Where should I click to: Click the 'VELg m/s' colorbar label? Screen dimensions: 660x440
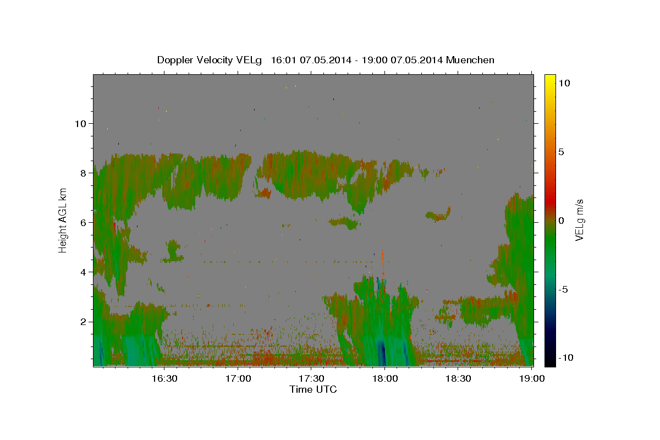click(579, 221)
